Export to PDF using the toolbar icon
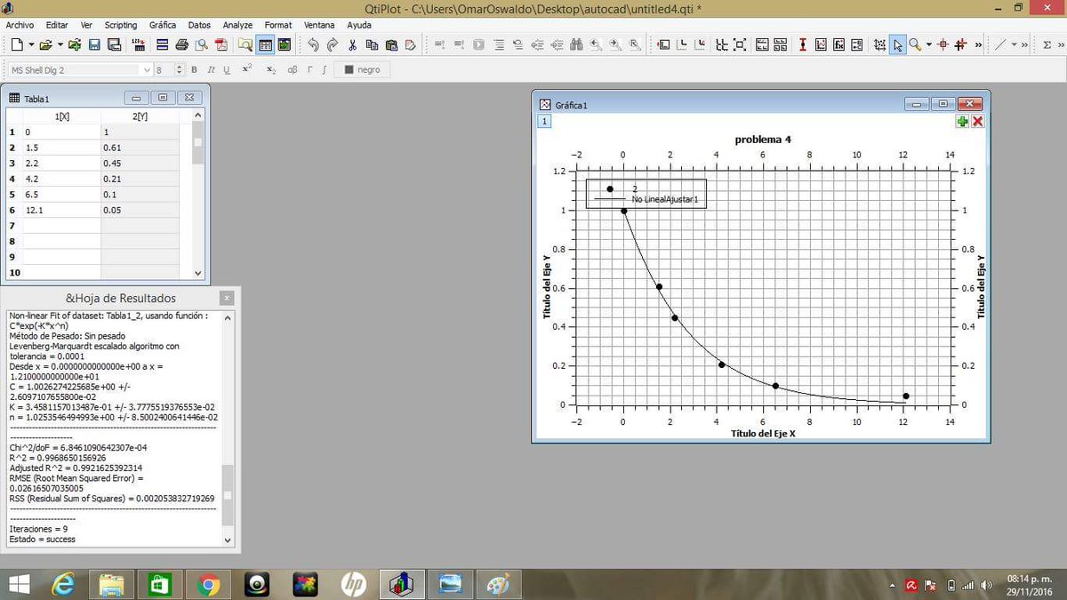The image size is (1067, 600). click(x=221, y=44)
